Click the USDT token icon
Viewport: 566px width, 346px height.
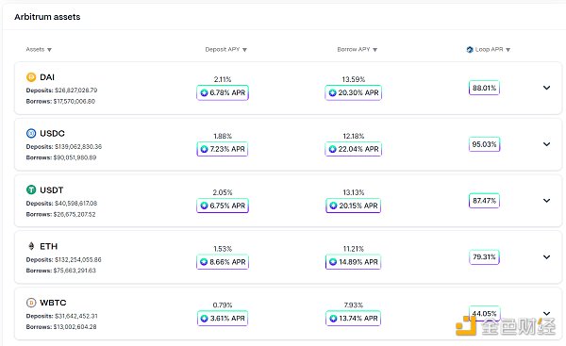tap(31, 189)
